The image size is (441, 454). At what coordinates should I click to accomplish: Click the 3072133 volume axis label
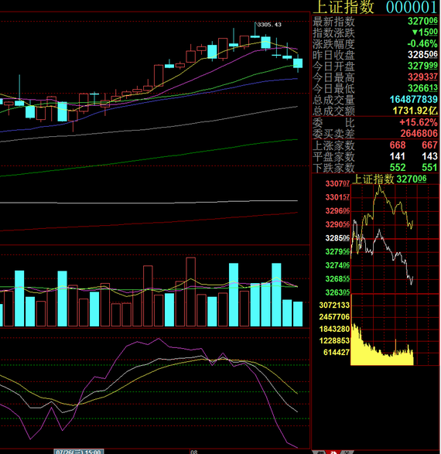[x=334, y=305]
